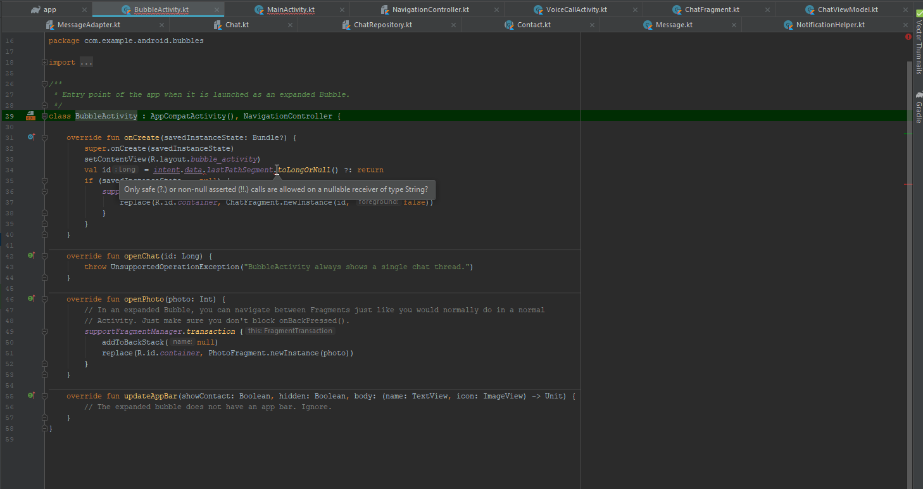The image size is (923, 489).
Task: Click AppCompatActivity in the class declaration
Action: coord(188,116)
